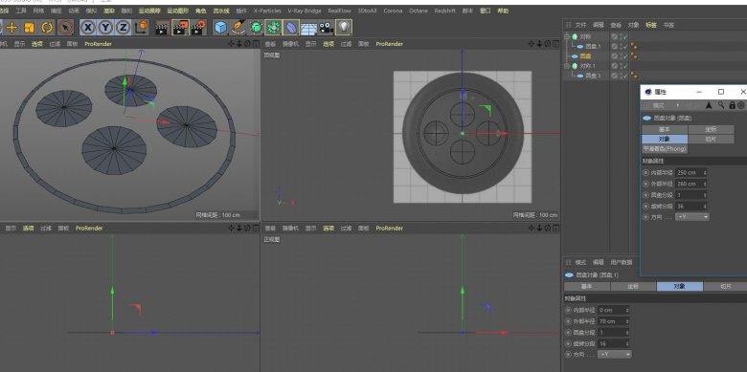This screenshot has width=747, height=372.
Task: Collapse the 对称.1 object tree
Action: click(567, 66)
